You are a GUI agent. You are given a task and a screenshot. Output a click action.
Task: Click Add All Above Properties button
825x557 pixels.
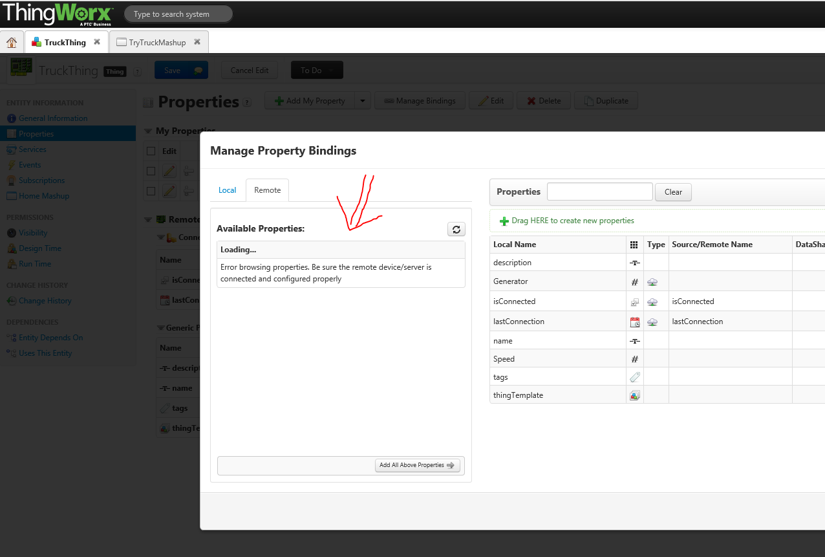(417, 465)
